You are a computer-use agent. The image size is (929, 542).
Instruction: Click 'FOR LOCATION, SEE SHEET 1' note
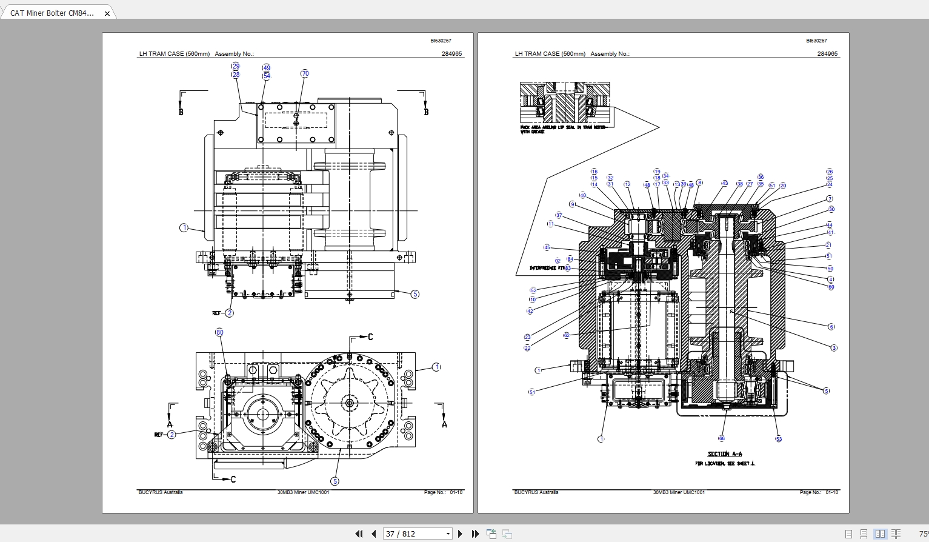point(725,464)
